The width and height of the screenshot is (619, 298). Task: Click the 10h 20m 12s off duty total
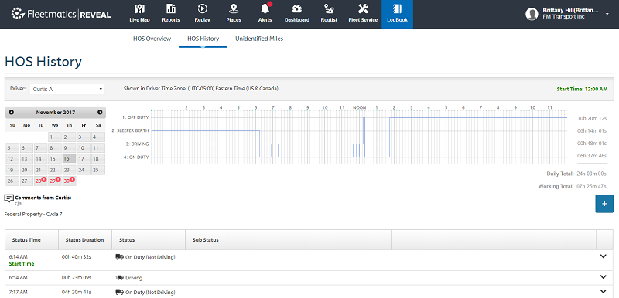click(591, 118)
